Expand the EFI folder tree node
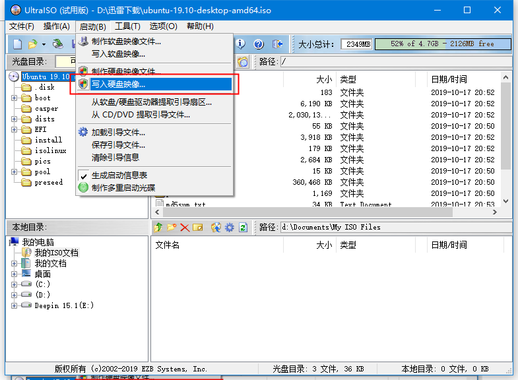 [x=15, y=129]
